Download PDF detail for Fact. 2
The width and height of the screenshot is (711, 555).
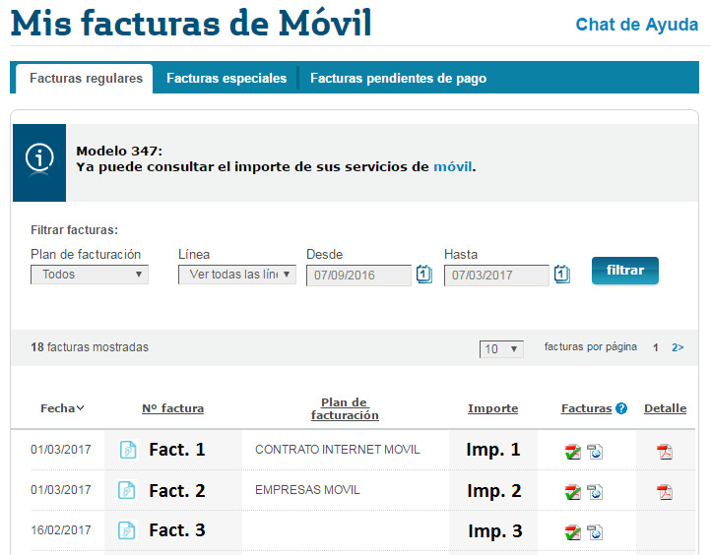[x=666, y=491]
